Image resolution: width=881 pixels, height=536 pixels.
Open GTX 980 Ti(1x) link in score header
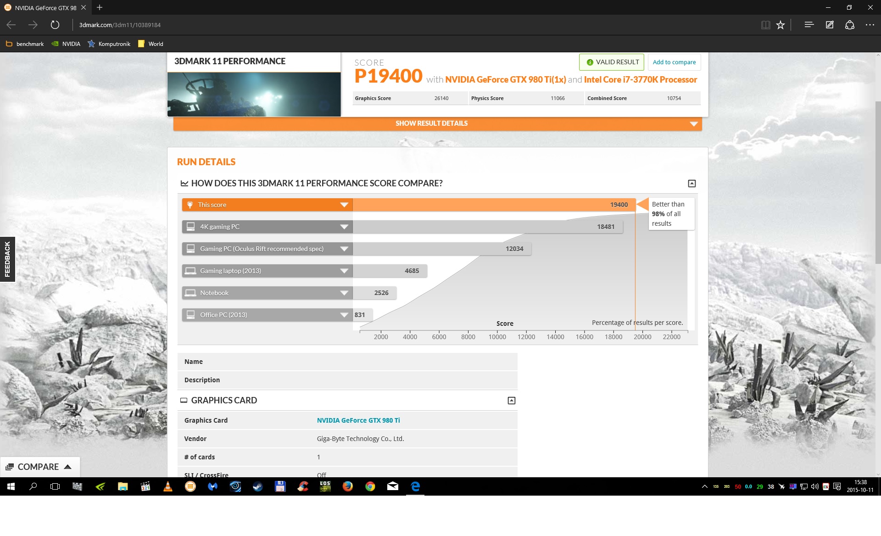[505, 79]
